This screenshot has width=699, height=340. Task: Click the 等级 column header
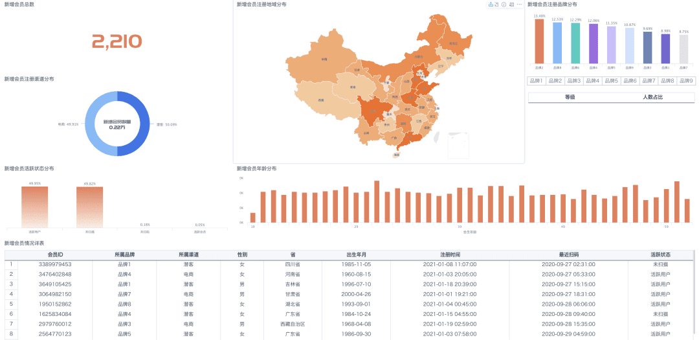coord(570,97)
